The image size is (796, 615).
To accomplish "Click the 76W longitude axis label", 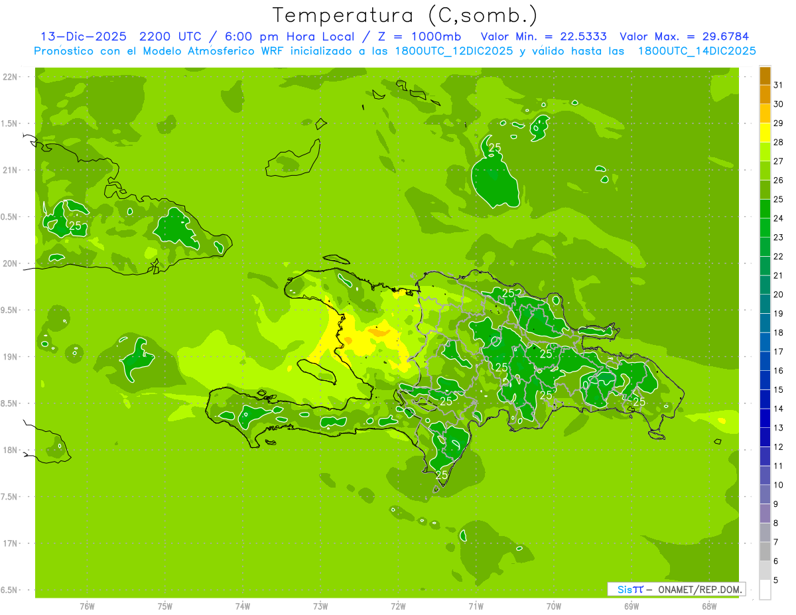I will (x=87, y=606).
